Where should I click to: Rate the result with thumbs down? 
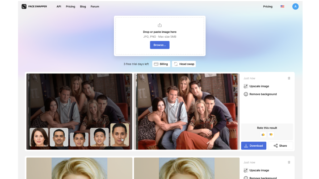point(271,134)
